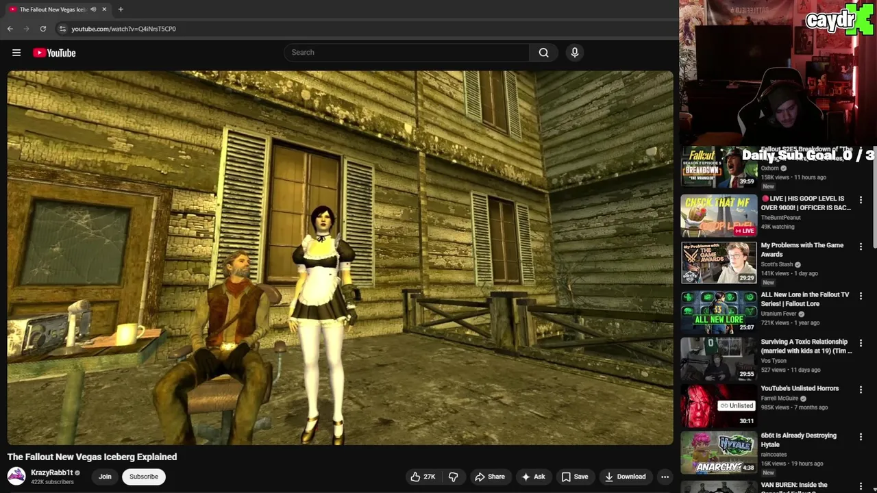Open title 'ALL New Lore in the Fallout TV Series'

pos(805,299)
